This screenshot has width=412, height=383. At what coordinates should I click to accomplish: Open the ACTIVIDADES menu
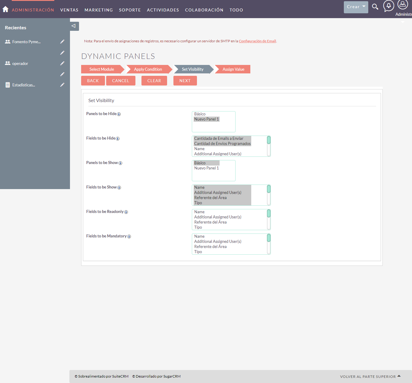(163, 10)
